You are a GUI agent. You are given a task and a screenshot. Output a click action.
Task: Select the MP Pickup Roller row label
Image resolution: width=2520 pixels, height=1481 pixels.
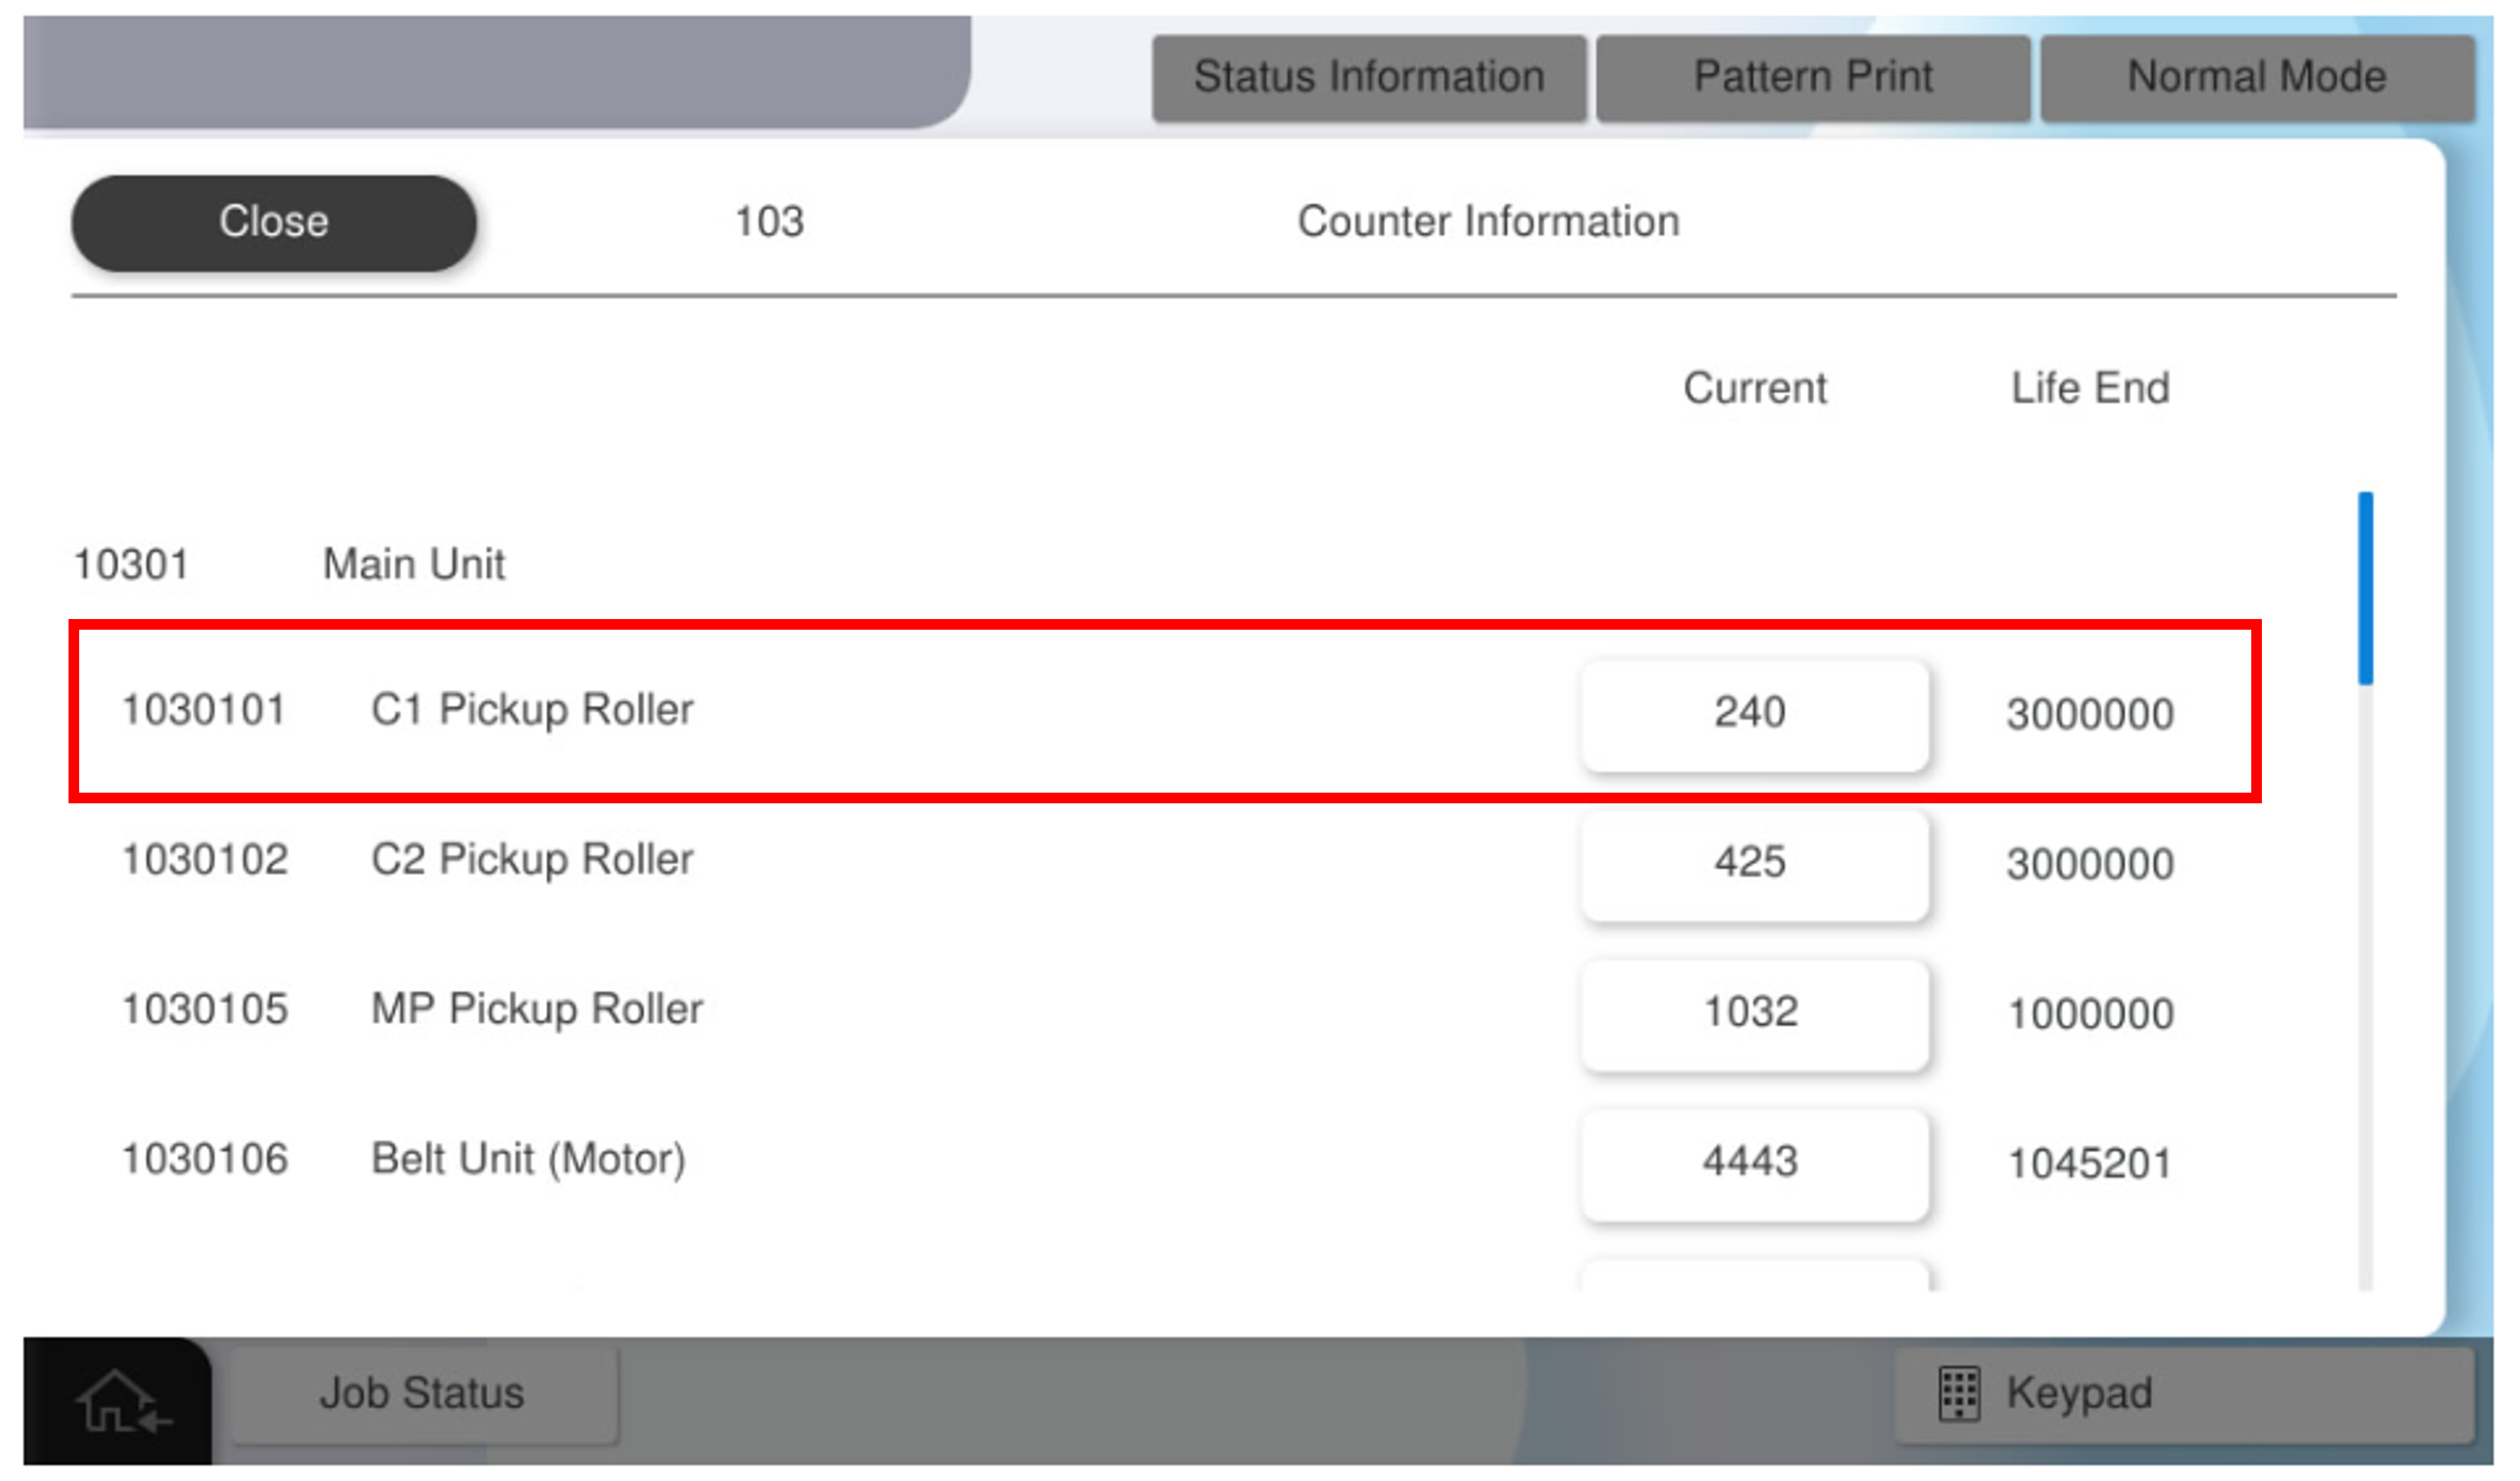537,1011
